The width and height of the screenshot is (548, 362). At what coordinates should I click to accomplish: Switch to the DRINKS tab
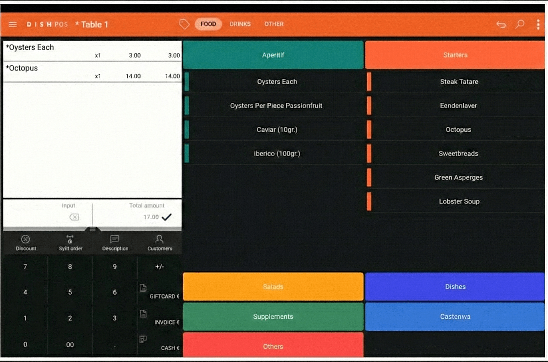(x=240, y=24)
